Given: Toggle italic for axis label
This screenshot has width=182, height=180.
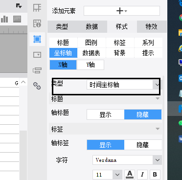Looking at the screenshot, I should [142, 175].
